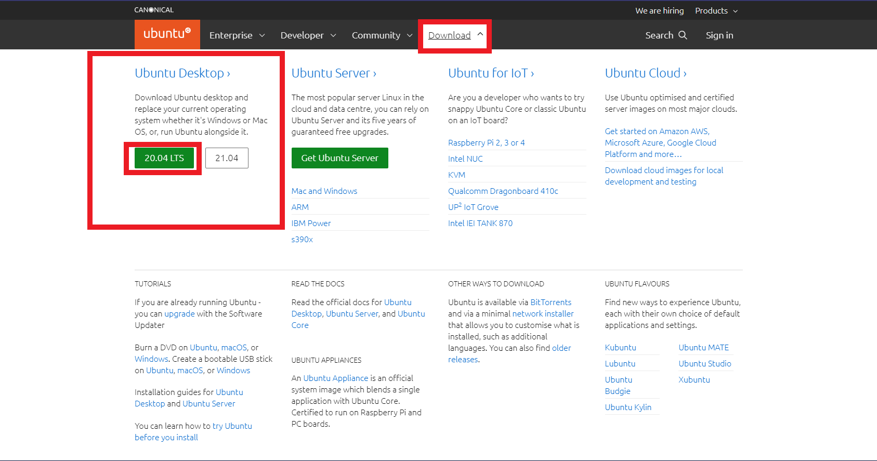Open the Ubuntu Studio flavour link
Screen dimensions: 877x461
point(704,364)
